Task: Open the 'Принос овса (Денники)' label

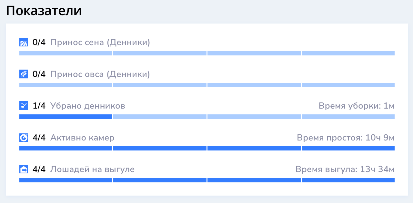Action: [100, 74]
